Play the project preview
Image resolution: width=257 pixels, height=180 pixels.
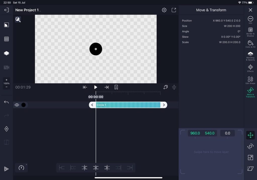[x=96, y=87]
